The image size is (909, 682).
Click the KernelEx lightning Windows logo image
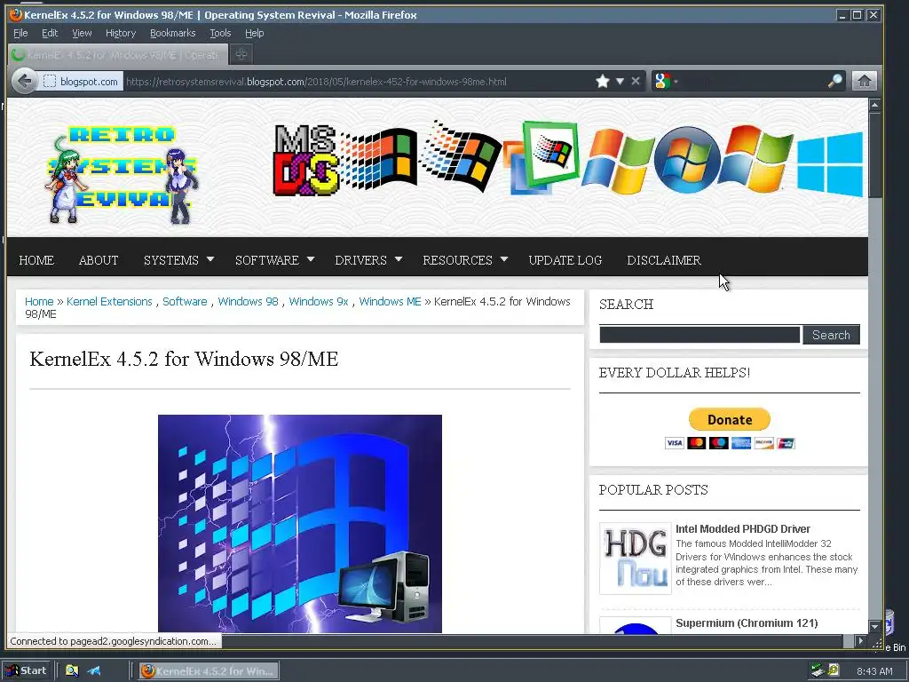pos(300,524)
